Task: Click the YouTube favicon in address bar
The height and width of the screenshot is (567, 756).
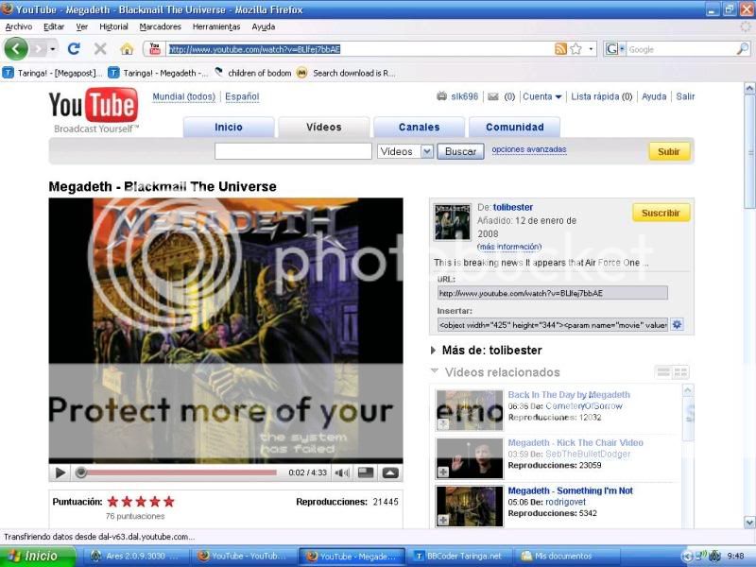Action: point(155,49)
